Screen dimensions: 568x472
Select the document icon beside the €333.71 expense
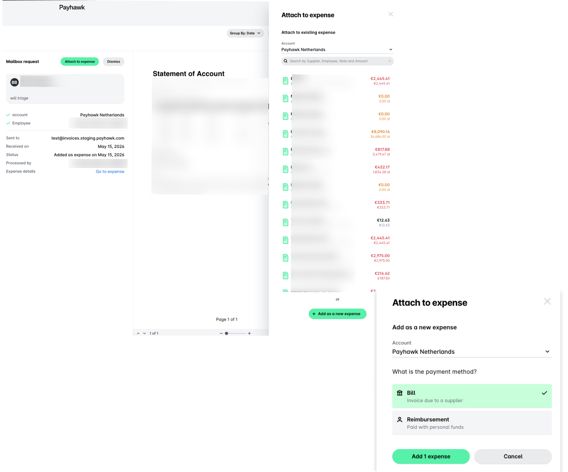click(x=285, y=205)
